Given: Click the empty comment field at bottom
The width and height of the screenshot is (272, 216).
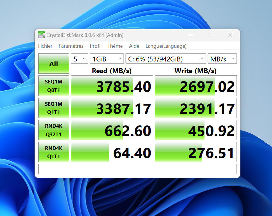Looking at the screenshot, I should [x=138, y=169].
